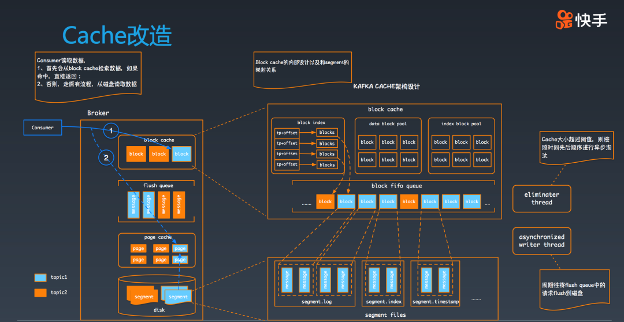The image size is (624, 322).
Task: Select the orange topic2 legend swatch
Action: [x=40, y=293]
